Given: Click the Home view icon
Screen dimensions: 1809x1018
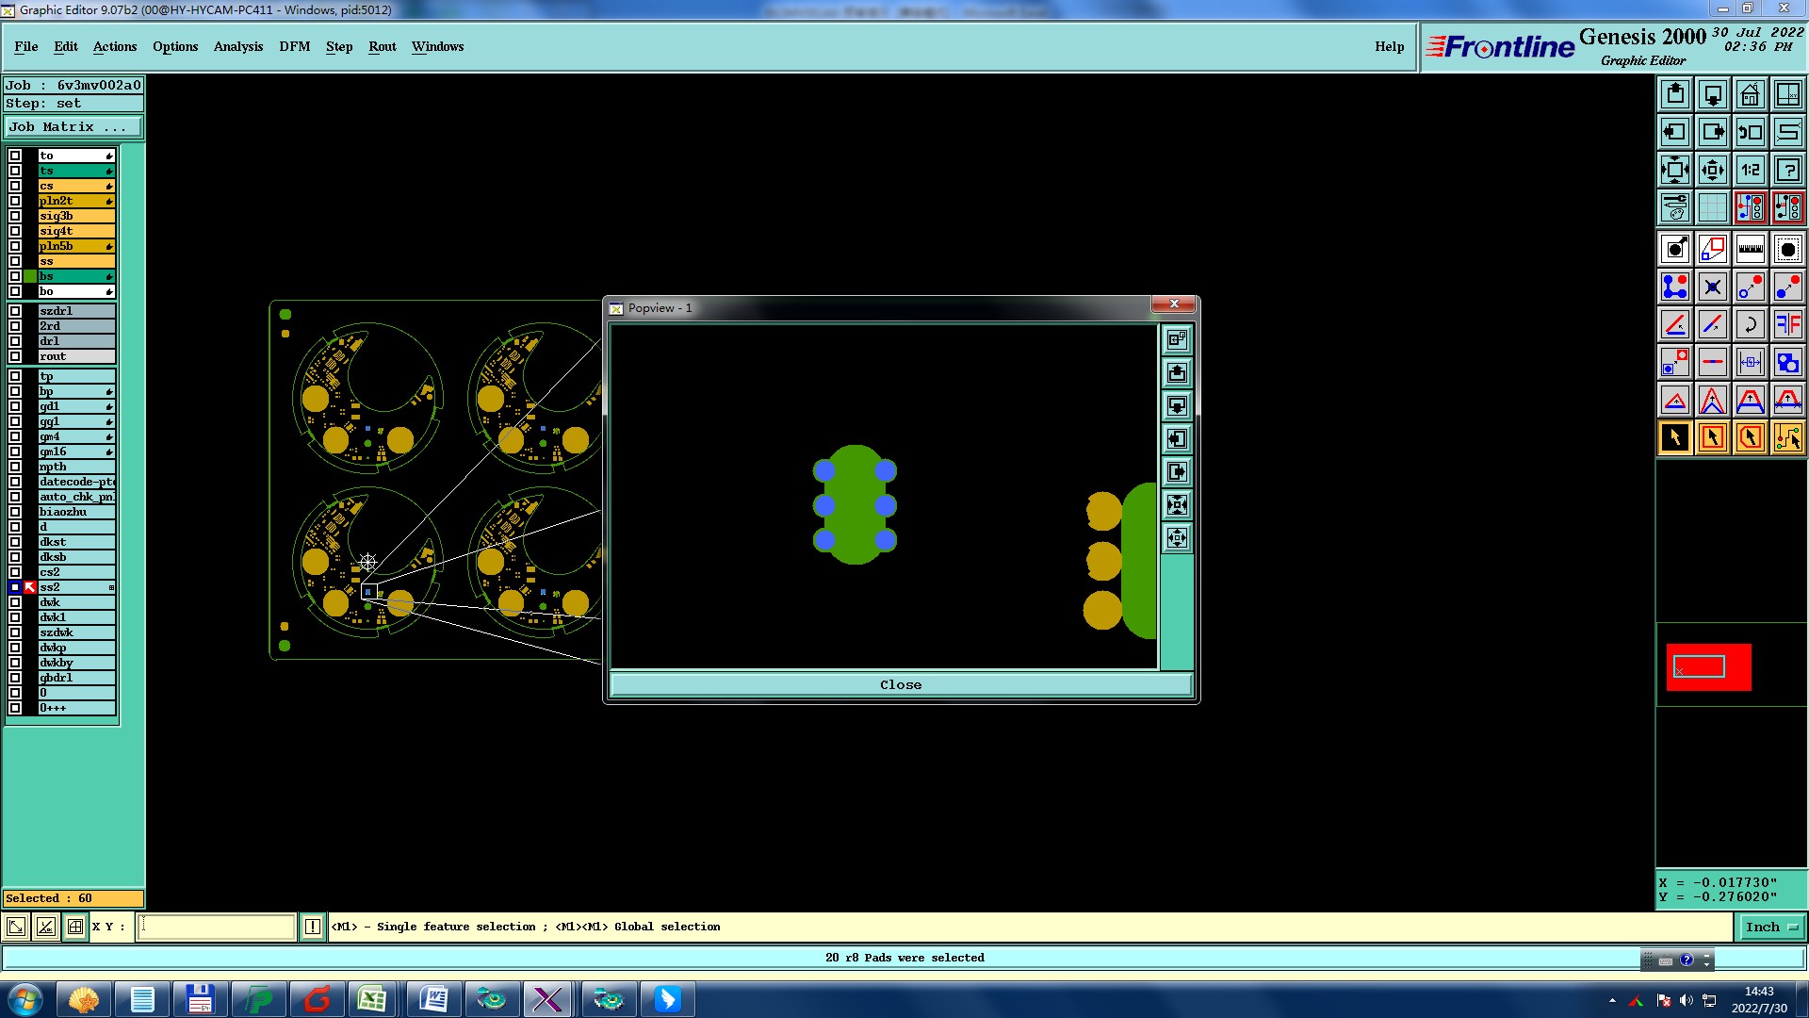Looking at the screenshot, I should click(x=1750, y=94).
